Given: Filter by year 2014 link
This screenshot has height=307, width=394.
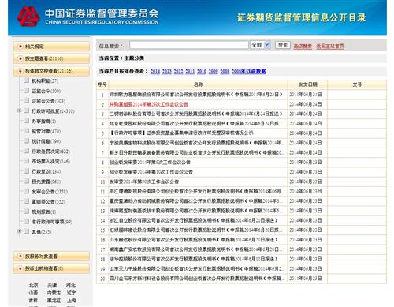Looking at the screenshot, I should (x=155, y=71).
